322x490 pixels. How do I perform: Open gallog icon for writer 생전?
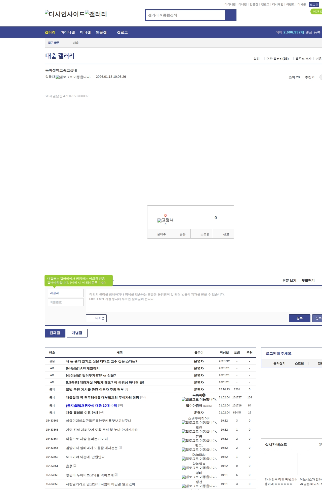tap(199, 486)
